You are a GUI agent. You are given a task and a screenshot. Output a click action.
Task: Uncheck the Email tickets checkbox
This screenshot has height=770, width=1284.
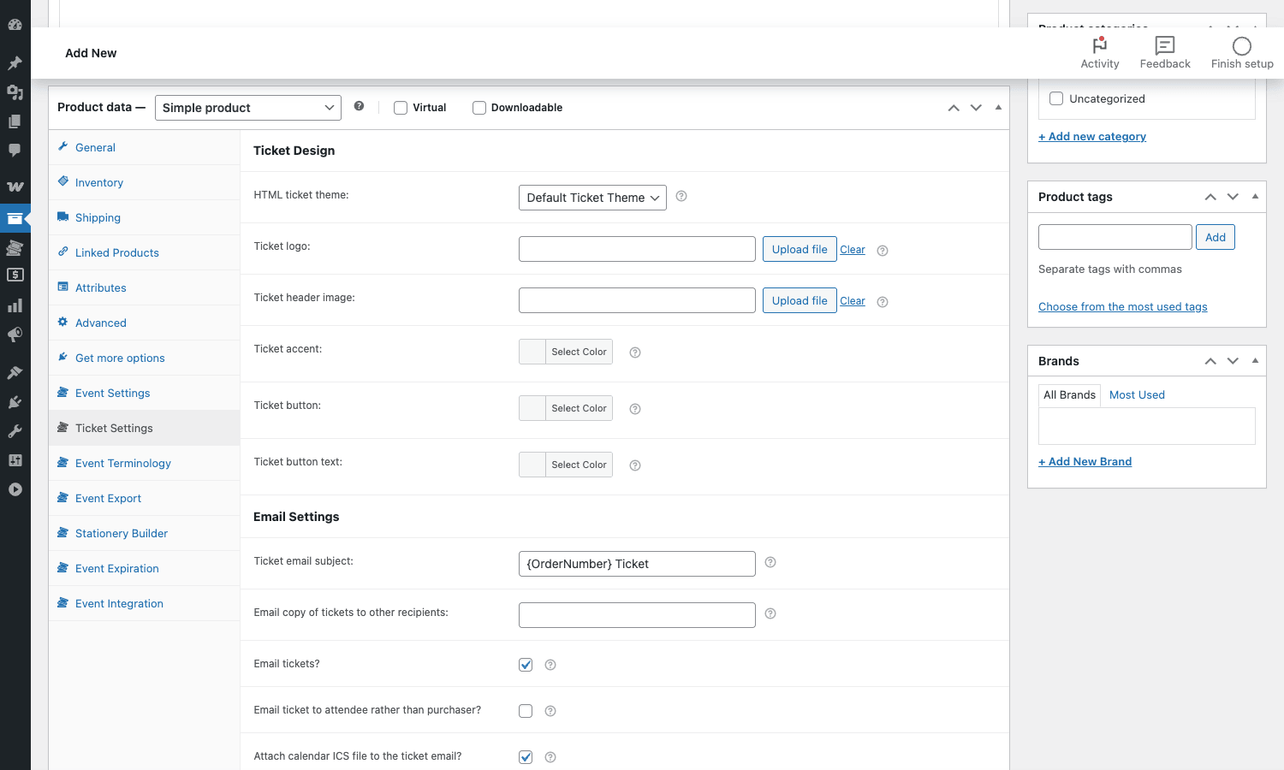coord(526,665)
